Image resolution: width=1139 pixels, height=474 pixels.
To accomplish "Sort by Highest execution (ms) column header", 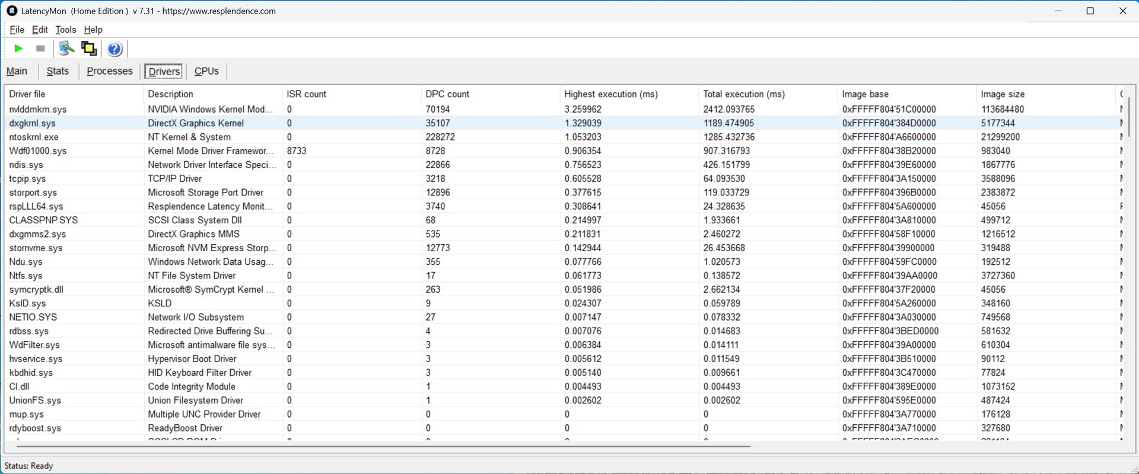I will (611, 94).
